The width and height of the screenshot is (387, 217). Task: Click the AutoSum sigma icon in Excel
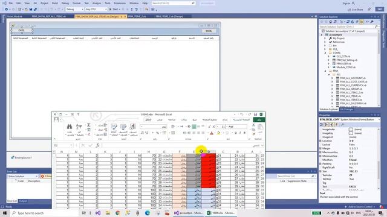(89, 125)
